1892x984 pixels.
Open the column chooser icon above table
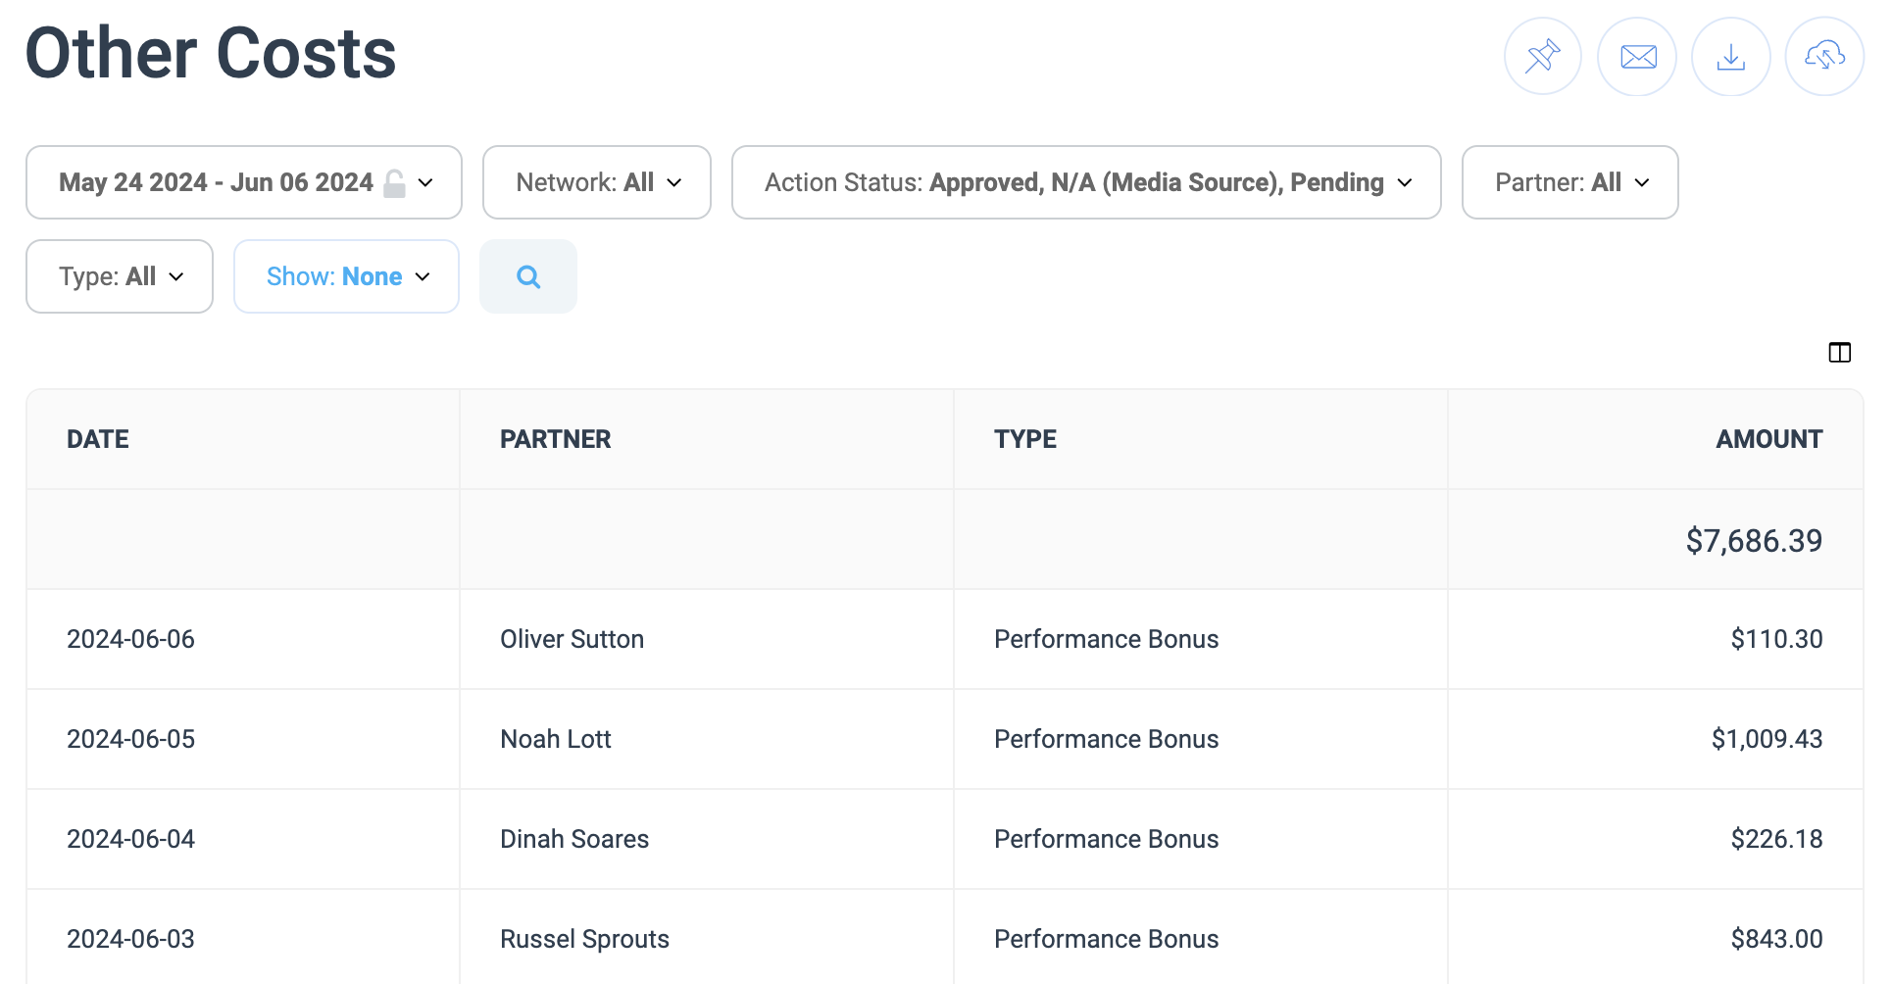[1840, 353]
